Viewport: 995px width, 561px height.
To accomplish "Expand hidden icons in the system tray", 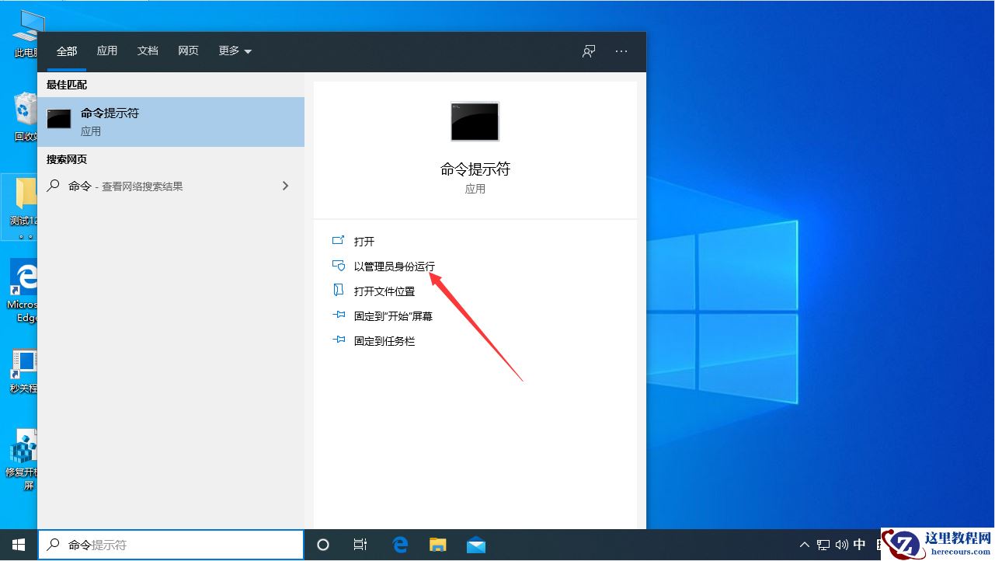I will (805, 545).
